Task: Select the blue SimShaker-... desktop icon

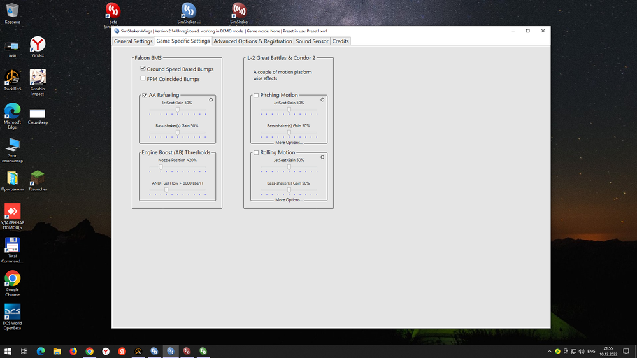Action: click(x=189, y=13)
